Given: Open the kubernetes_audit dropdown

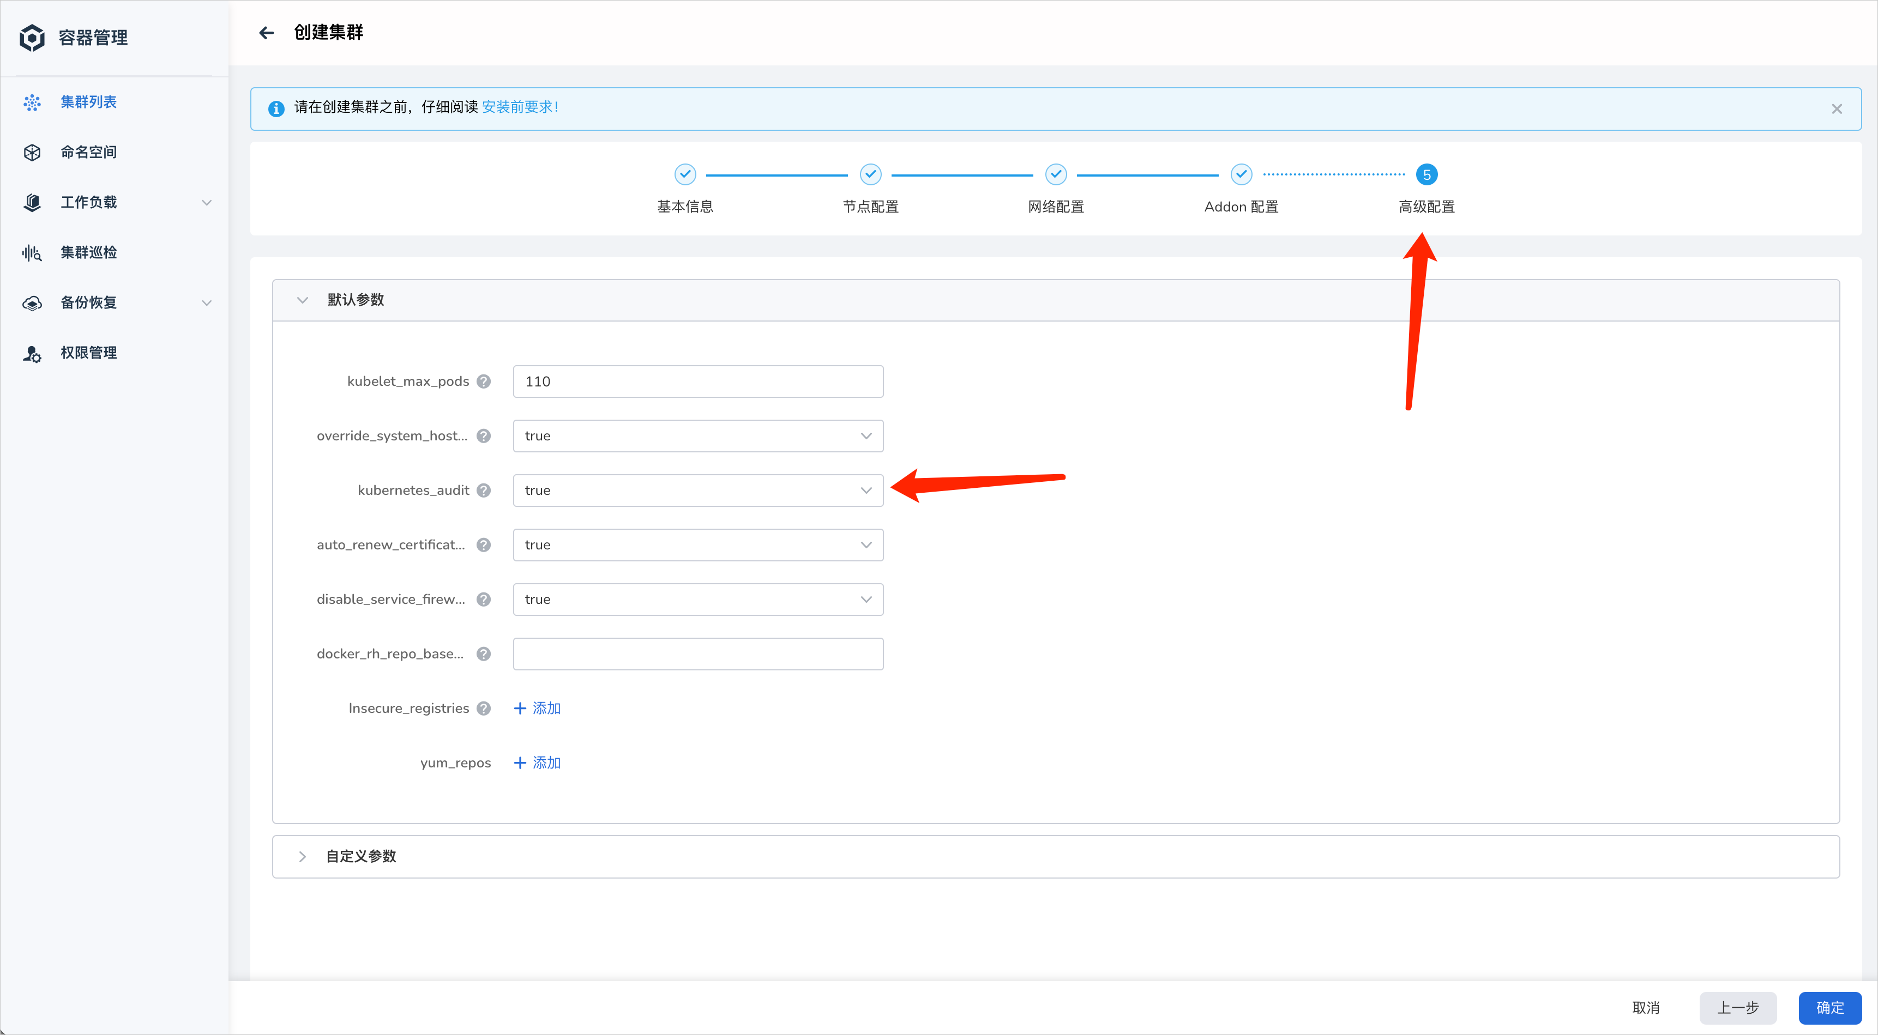Looking at the screenshot, I should 697,491.
